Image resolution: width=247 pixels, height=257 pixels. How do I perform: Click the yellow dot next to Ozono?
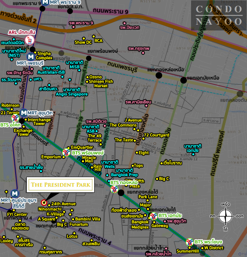click(87, 77)
